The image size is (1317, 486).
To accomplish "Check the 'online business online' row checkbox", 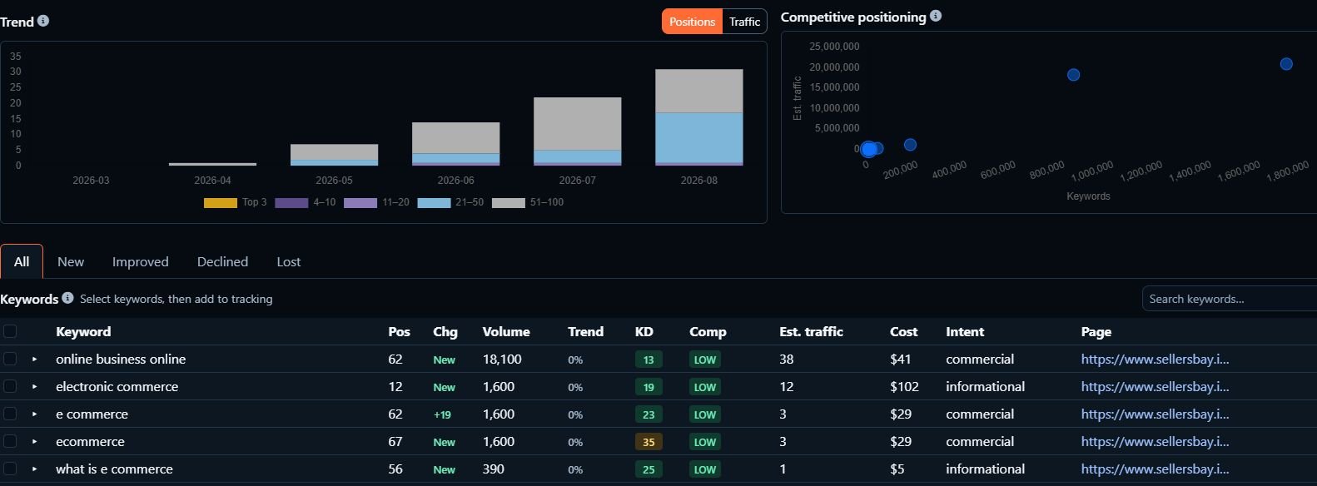I will click(10, 359).
